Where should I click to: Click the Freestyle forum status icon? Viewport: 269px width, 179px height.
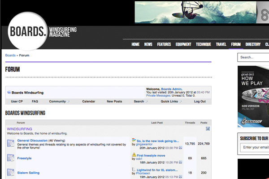pos(11,158)
